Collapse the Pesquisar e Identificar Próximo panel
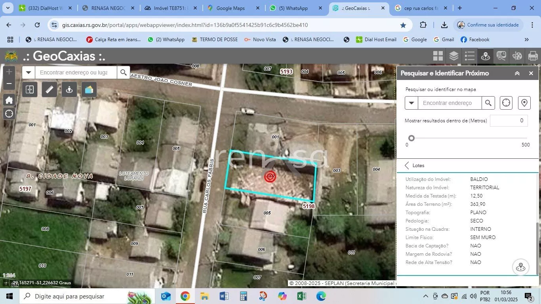541x304 pixels. click(x=517, y=73)
